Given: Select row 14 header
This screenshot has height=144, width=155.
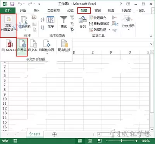Looking at the screenshot, I should (x=5, y=118).
